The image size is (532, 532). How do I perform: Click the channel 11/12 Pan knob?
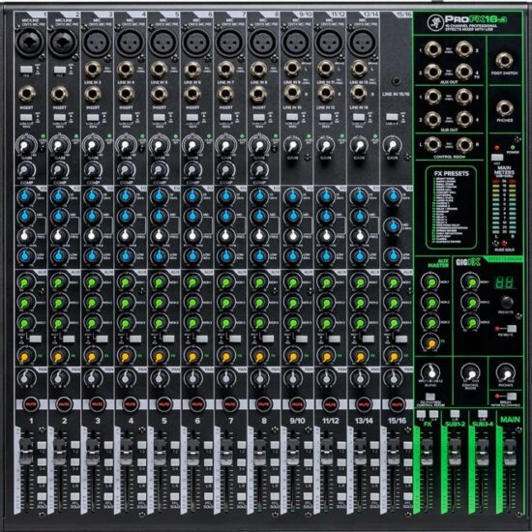325,377
